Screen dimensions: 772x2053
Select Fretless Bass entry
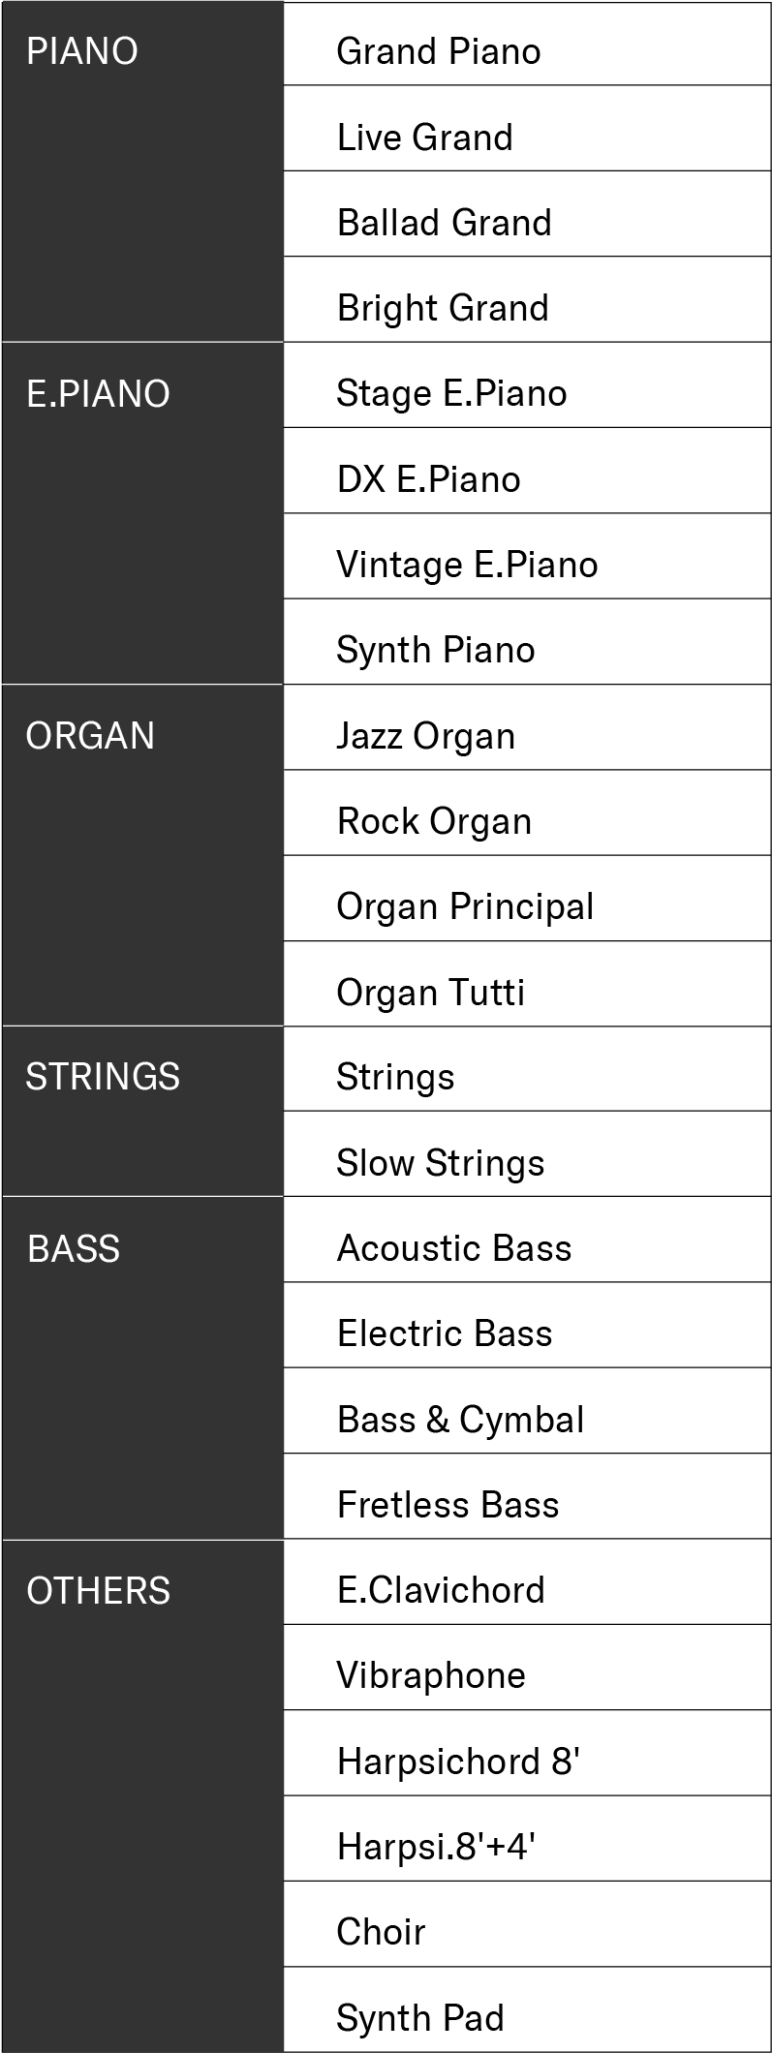click(448, 1505)
